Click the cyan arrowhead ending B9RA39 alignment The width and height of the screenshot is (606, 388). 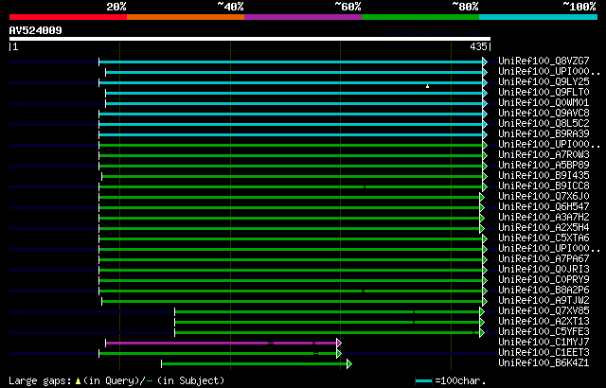tap(485, 134)
